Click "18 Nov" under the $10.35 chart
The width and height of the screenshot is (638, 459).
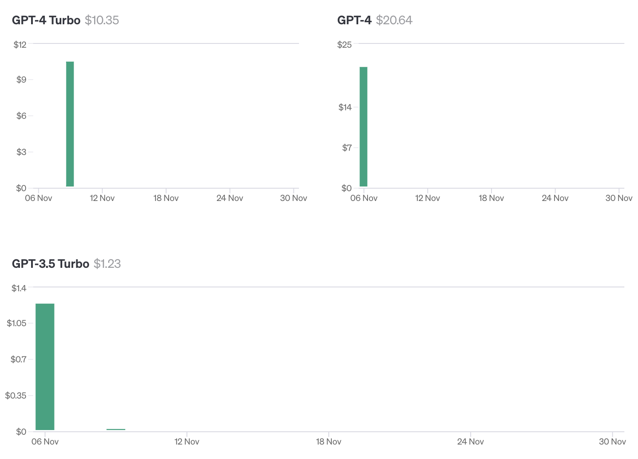166,198
